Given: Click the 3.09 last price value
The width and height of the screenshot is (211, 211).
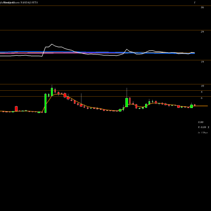Looking at the screenshot, I should coord(200,122).
